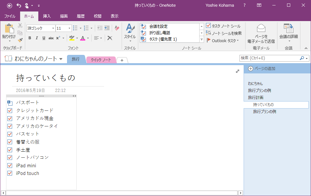Screen dimensions: 311x196
Task: Open paragraph alignment dropdown
Action: (98, 38)
